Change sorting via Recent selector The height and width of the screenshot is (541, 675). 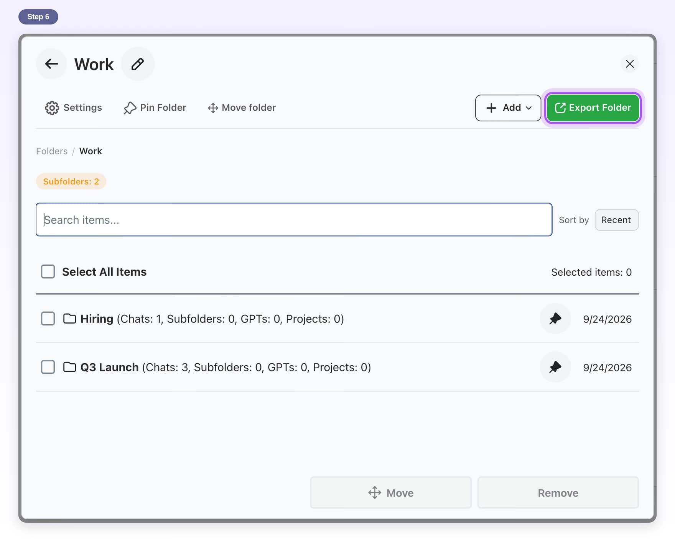coord(616,220)
